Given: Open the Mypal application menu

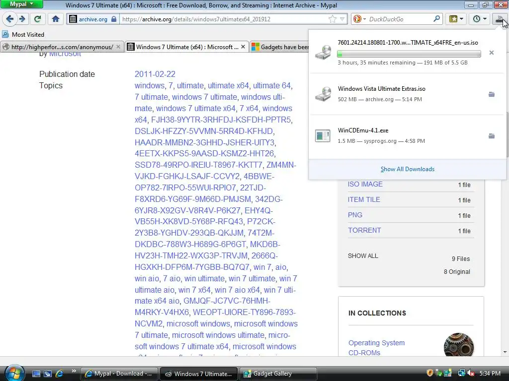Looking at the screenshot, I should (21, 4).
